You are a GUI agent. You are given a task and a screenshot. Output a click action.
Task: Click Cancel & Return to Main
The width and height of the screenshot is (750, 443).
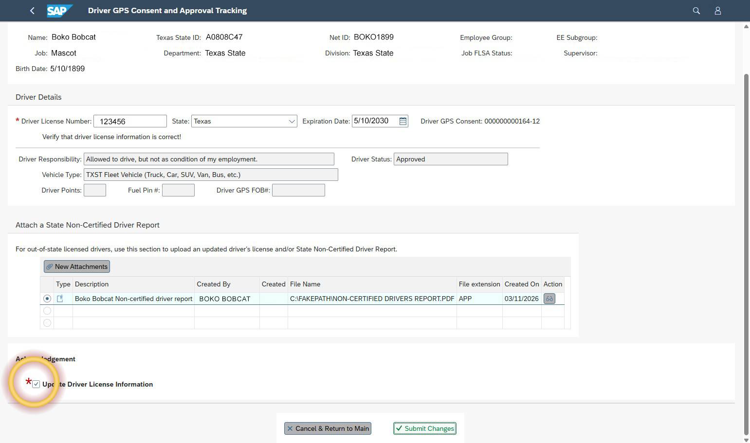pyautogui.click(x=327, y=428)
